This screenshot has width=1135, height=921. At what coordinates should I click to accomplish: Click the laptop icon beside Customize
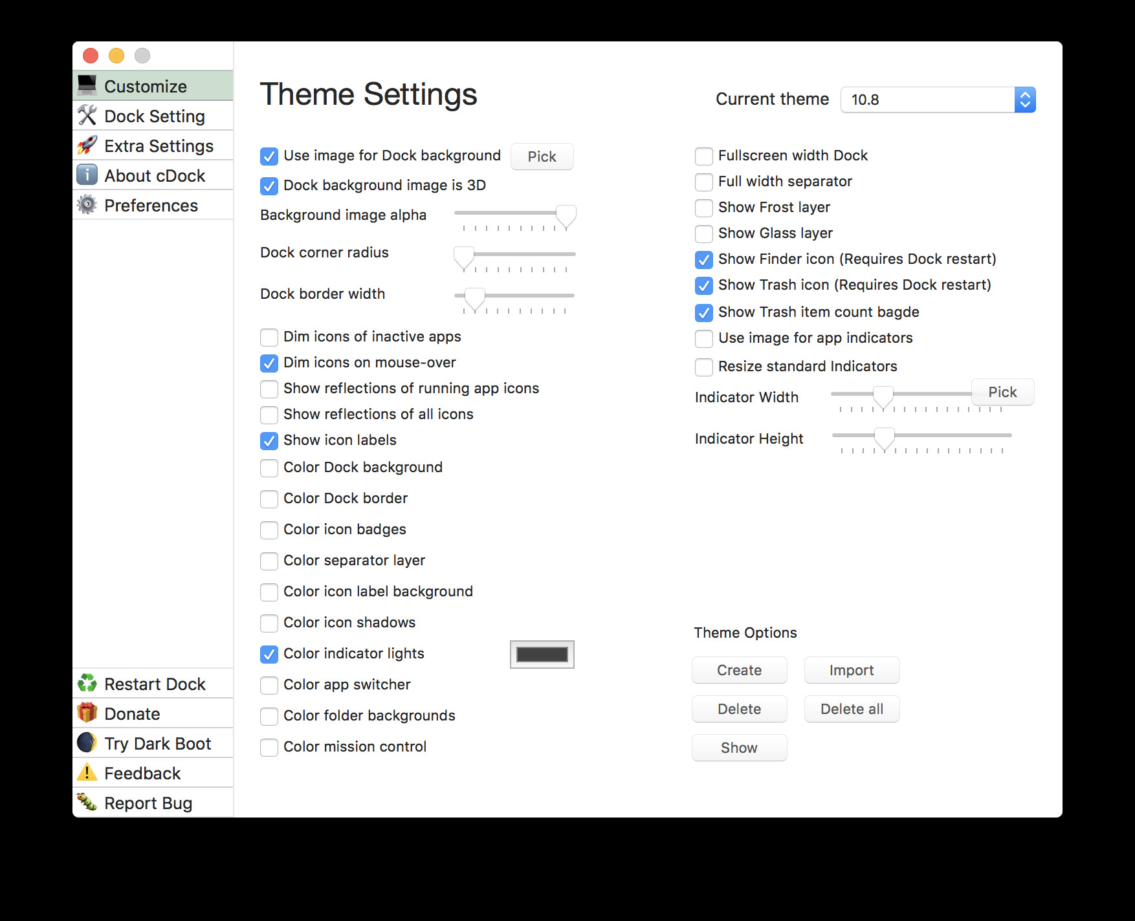(87, 85)
